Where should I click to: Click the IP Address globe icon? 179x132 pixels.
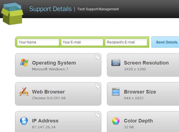(24, 121)
